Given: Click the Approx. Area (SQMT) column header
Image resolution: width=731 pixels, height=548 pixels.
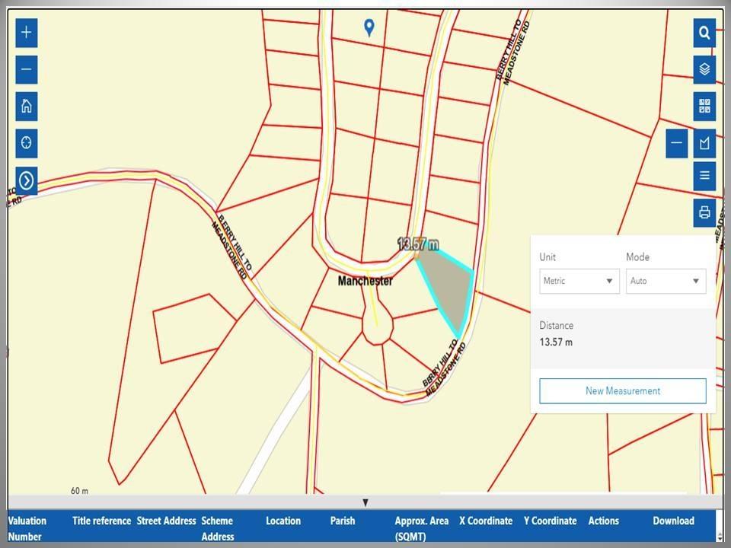Looking at the screenshot, I should (x=416, y=528).
